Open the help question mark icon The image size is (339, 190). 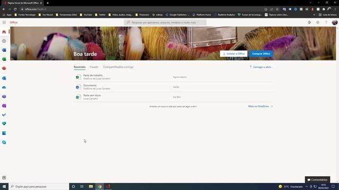point(326,22)
